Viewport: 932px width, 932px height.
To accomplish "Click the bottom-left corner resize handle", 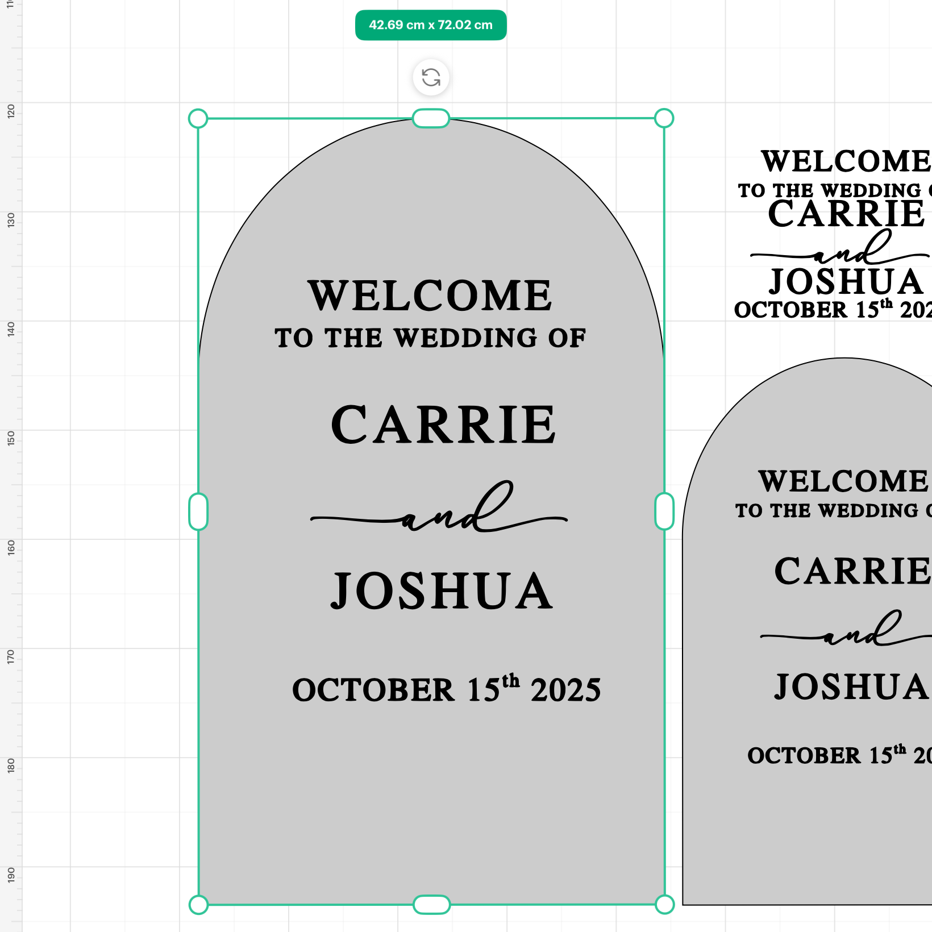I will 198,904.
